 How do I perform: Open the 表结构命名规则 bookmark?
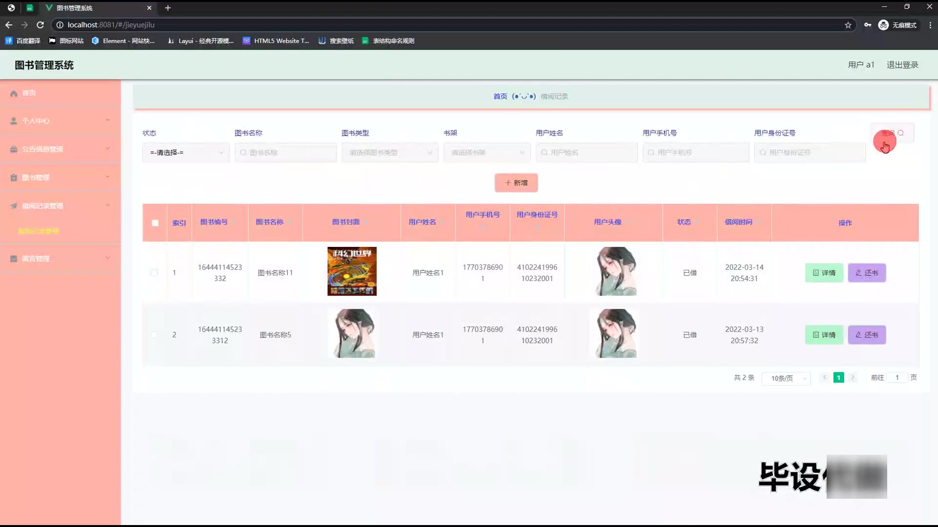tap(388, 41)
